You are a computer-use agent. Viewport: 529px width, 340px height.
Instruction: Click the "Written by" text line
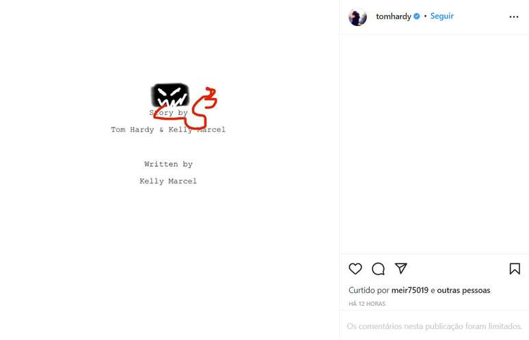[168, 164]
